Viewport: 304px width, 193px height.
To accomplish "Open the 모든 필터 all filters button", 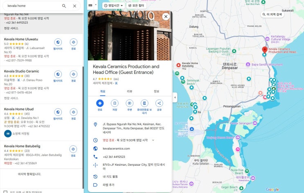I will click(x=136, y=6).
